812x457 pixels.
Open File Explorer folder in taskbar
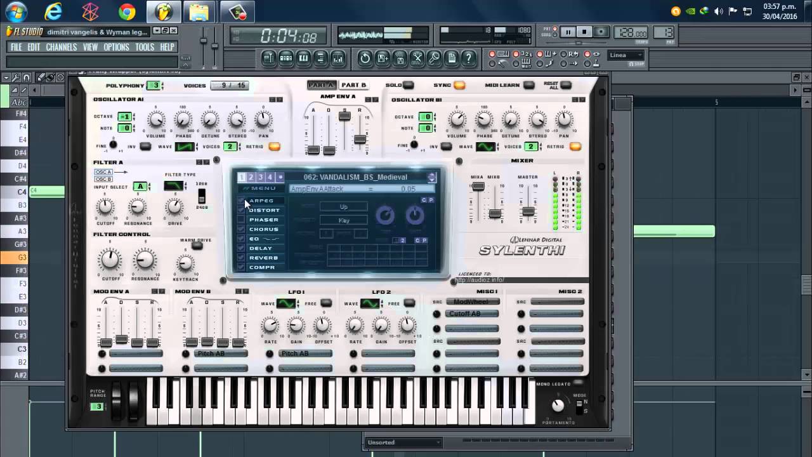coord(199,11)
